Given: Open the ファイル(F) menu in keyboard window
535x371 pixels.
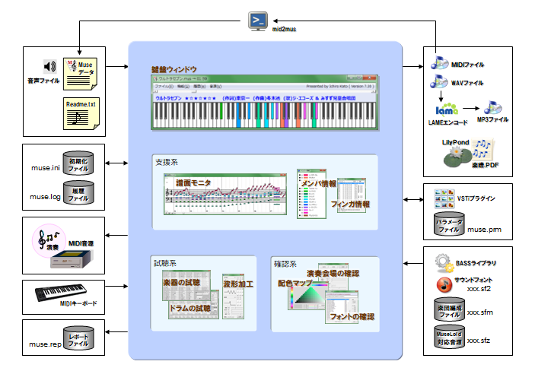Looking at the screenshot, I should click(x=164, y=87).
